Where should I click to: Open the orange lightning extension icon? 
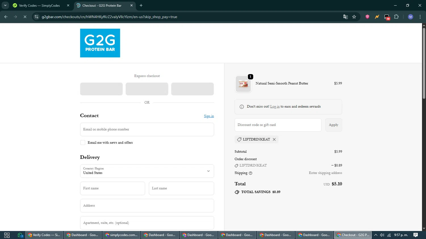[377, 17]
